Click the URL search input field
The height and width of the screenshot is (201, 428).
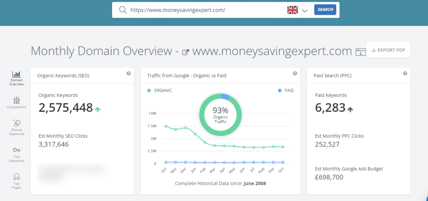205,10
